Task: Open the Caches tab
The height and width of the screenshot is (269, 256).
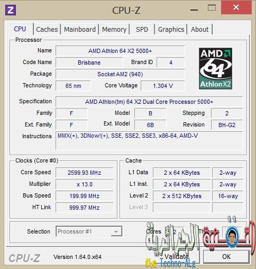Action: click(x=47, y=30)
